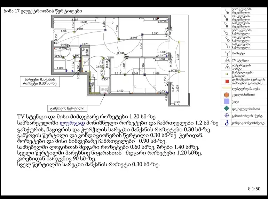The width and height of the screenshot is (268, 199).
Task: Pick the orange wall lamp circle
Action: click(x=226, y=95)
